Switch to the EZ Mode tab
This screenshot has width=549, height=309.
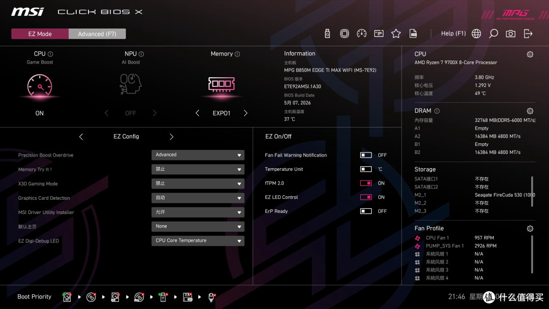coord(40,34)
